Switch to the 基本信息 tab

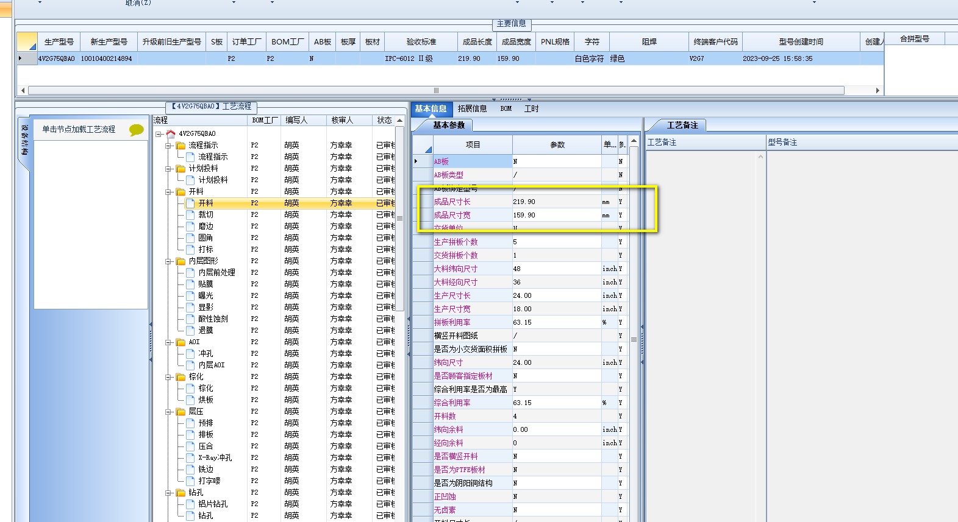(431, 108)
